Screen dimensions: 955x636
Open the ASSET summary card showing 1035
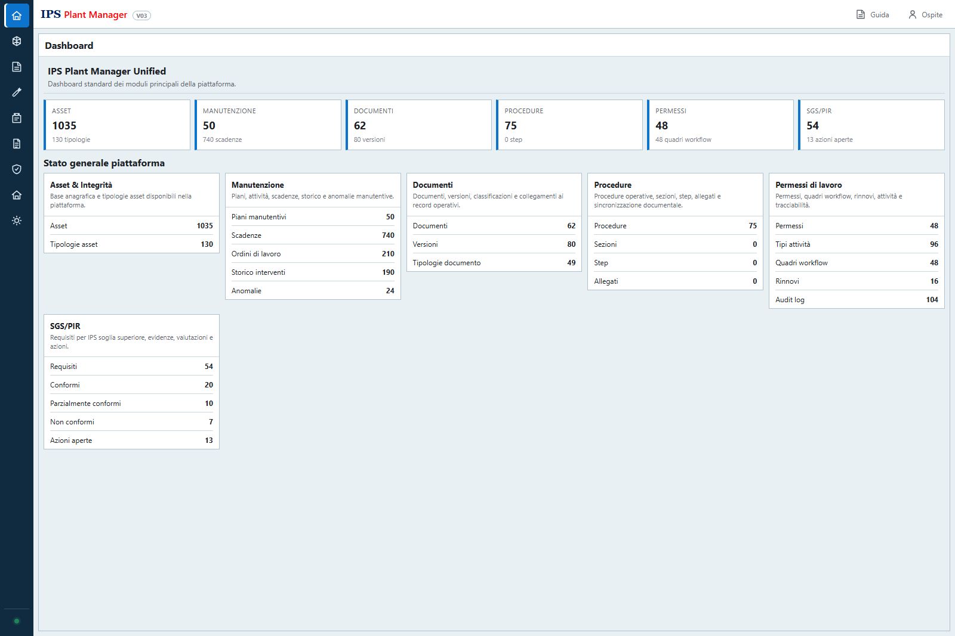117,125
